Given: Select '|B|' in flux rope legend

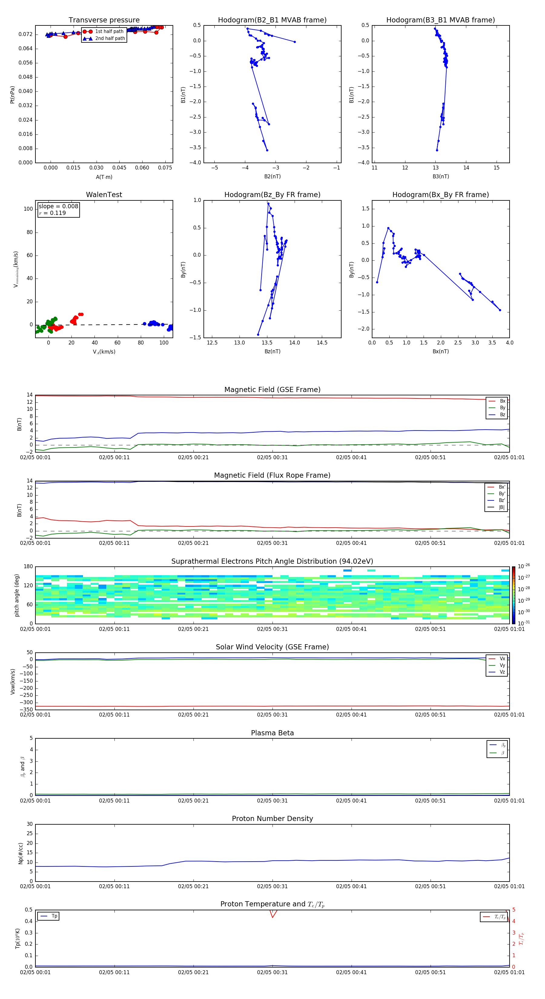Looking at the screenshot, I should click(496, 507).
